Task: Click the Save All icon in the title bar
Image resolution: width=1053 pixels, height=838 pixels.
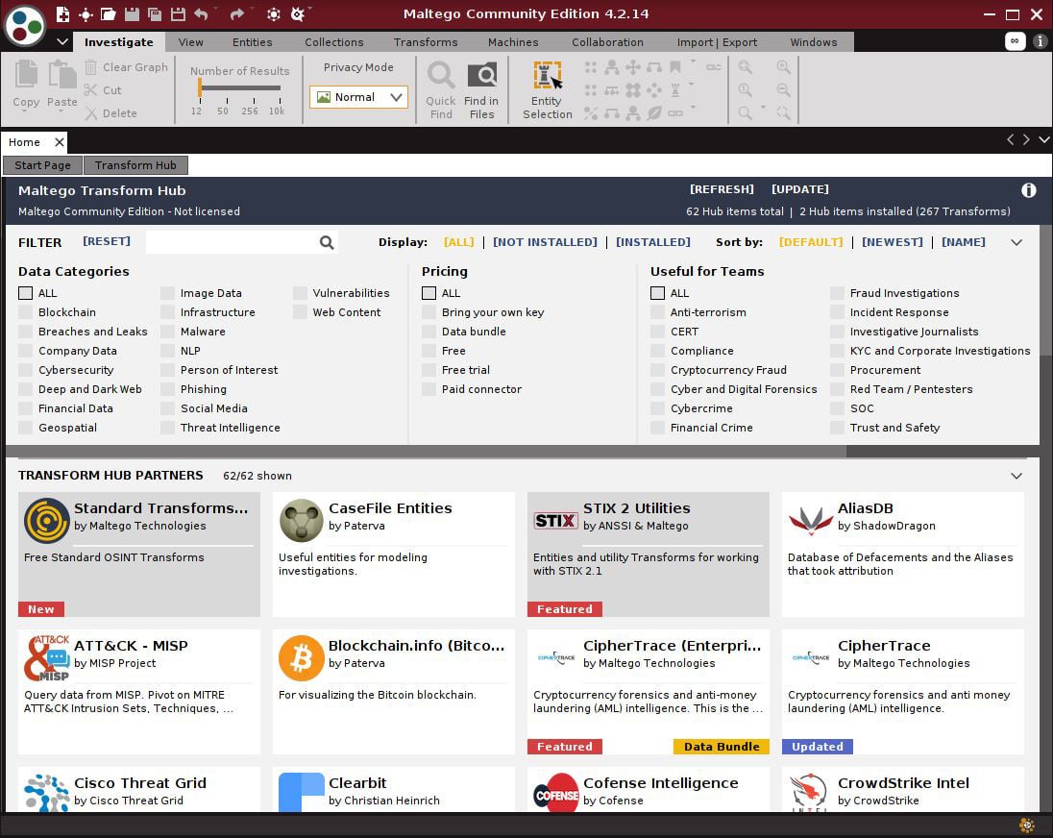Action: [155, 14]
